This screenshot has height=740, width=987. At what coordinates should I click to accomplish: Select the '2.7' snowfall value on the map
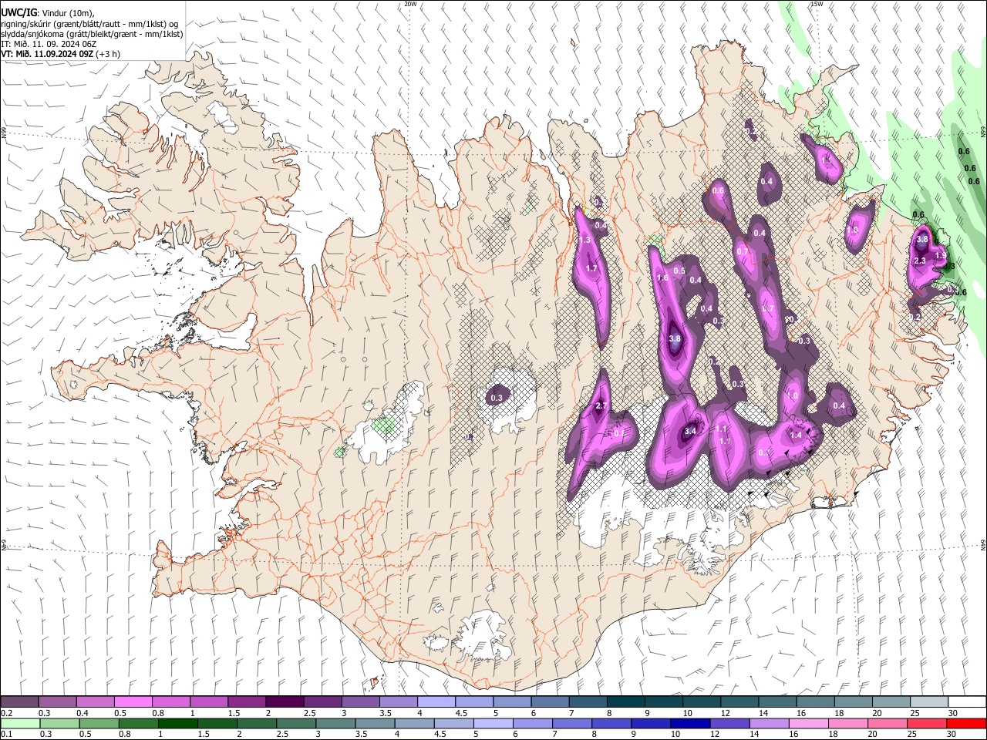(602, 406)
